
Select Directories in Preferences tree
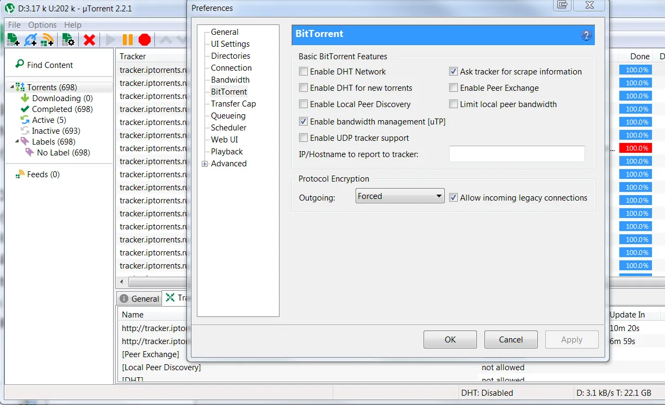[x=231, y=56]
